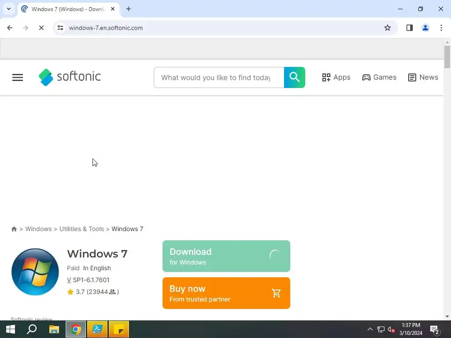Open the notification center
The image size is (451, 338).
pos(435,330)
